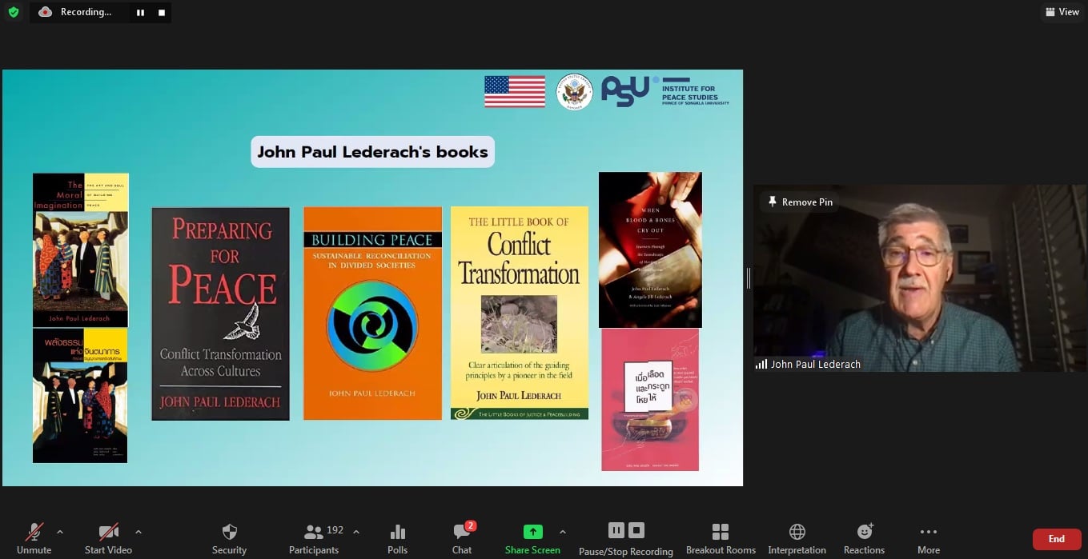Open the Reactions emoji picker
Image resolution: width=1088 pixels, height=559 pixels.
pyautogui.click(x=864, y=539)
